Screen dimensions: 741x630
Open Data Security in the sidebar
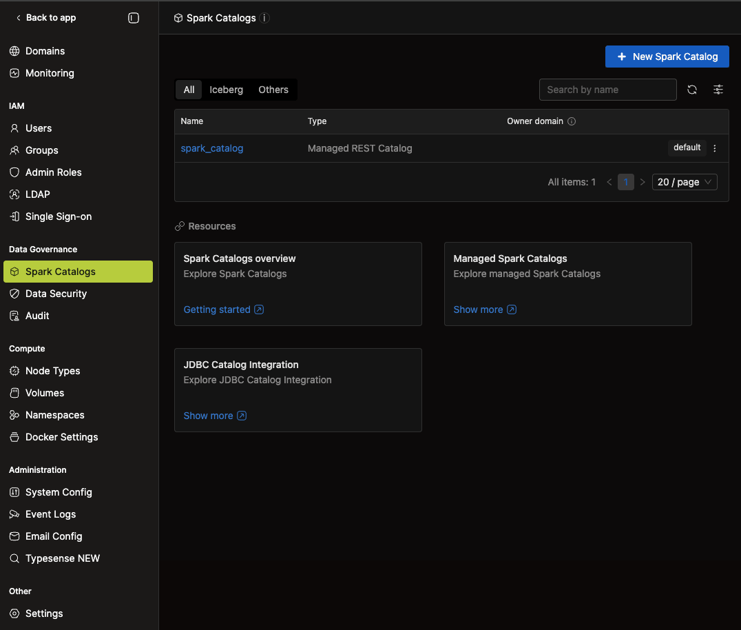[78, 294]
